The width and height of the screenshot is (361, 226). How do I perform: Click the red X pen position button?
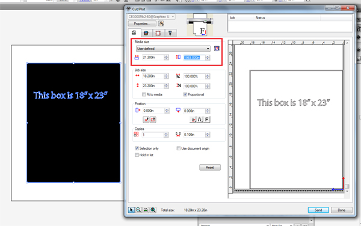146,120
